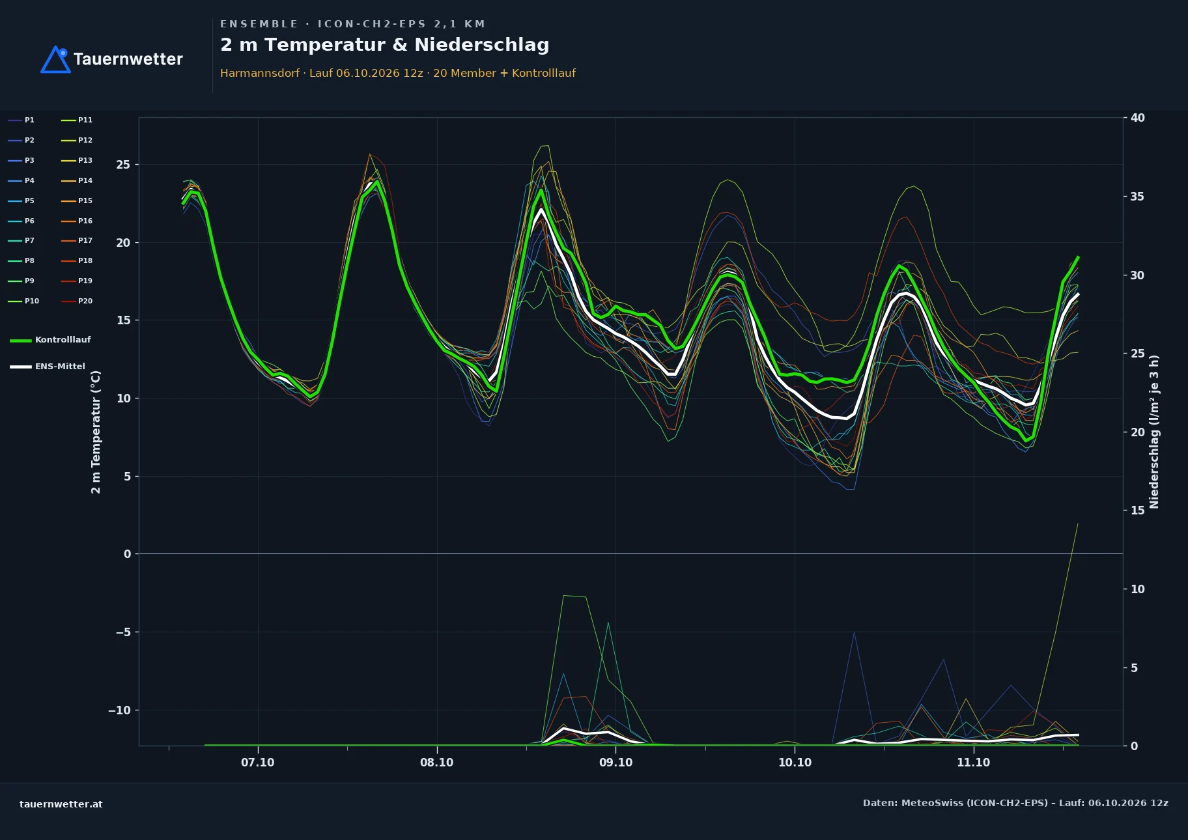Image resolution: width=1188 pixels, height=840 pixels.
Task: Click the 40 tick on the precipitation axis
Action: (1137, 118)
